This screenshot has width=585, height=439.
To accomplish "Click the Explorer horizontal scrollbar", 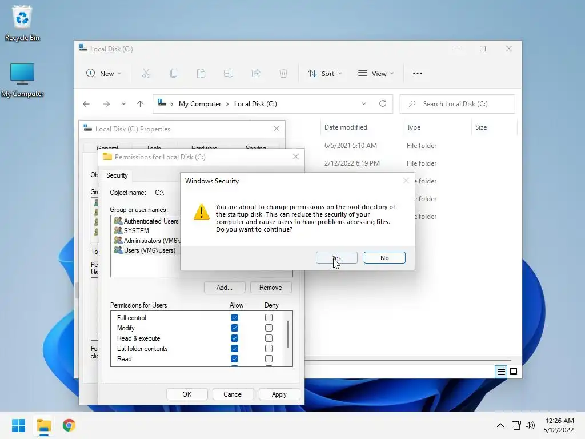I will 407,361.
